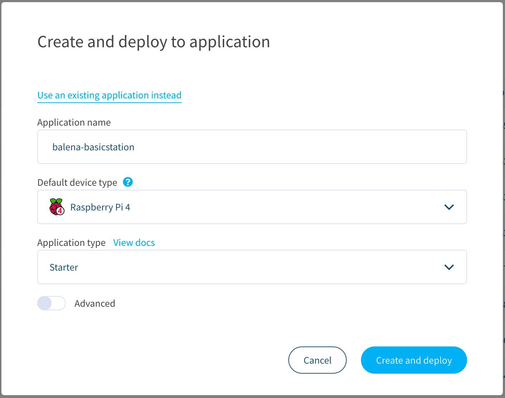Enable the Advanced options toggle
The width and height of the screenshot is (505, 398).
pos(52,303)
